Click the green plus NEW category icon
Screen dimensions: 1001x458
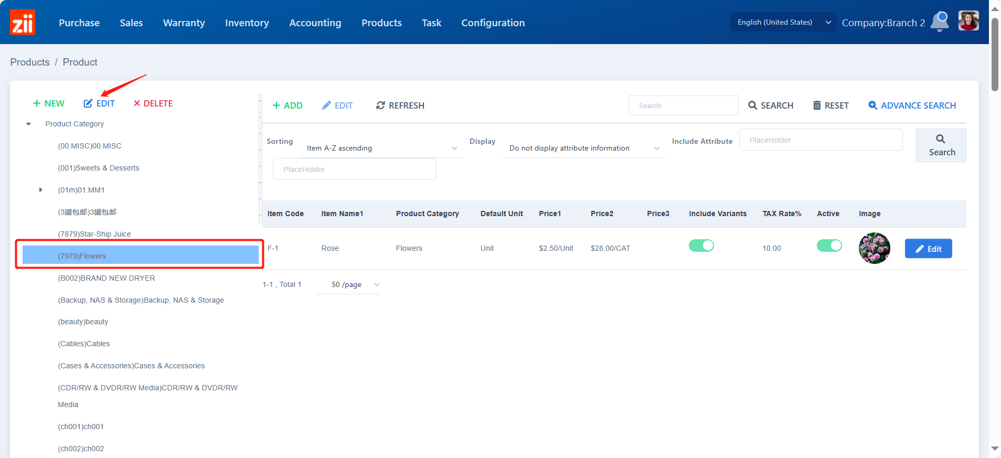37,103
